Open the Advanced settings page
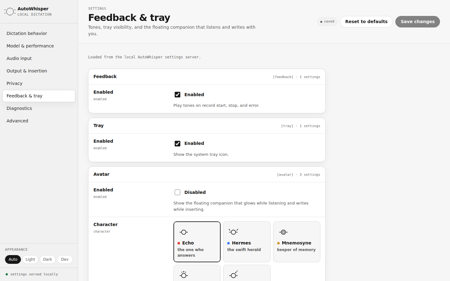Screen dimensions: 450x281 point(39,121)
